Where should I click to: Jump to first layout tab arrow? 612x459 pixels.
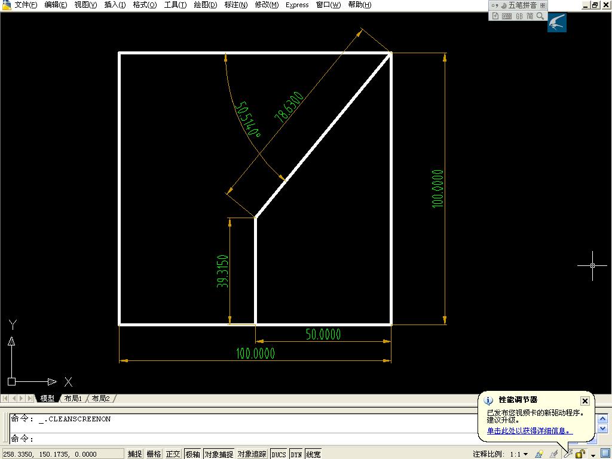click(5, 398)
